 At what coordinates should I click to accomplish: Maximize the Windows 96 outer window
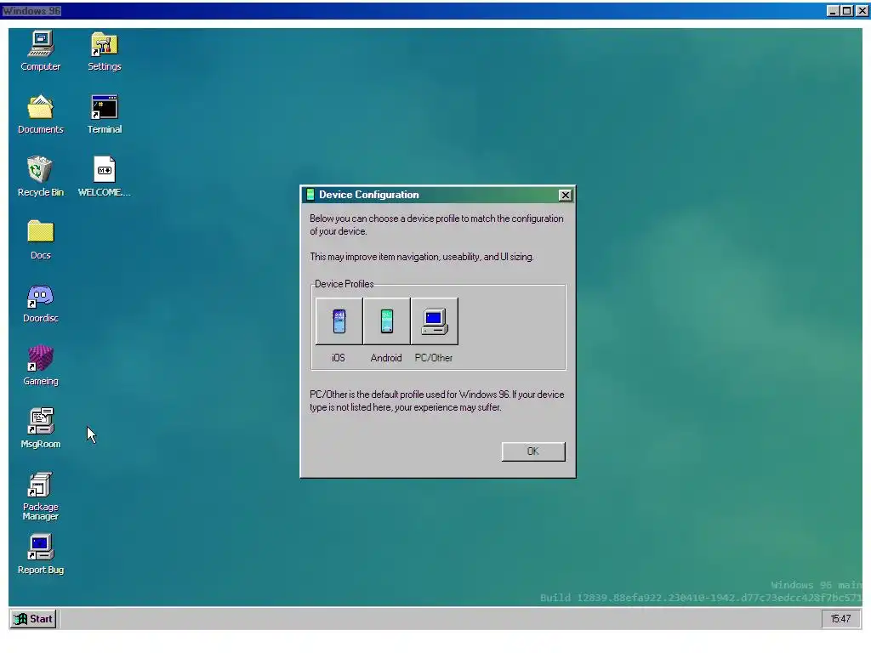(846, 10)
